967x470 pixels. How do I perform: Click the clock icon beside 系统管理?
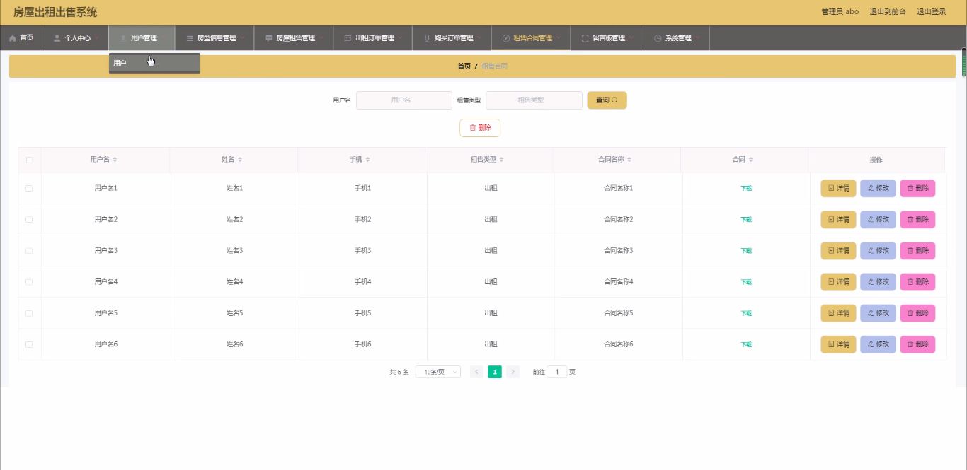point(658,38)
